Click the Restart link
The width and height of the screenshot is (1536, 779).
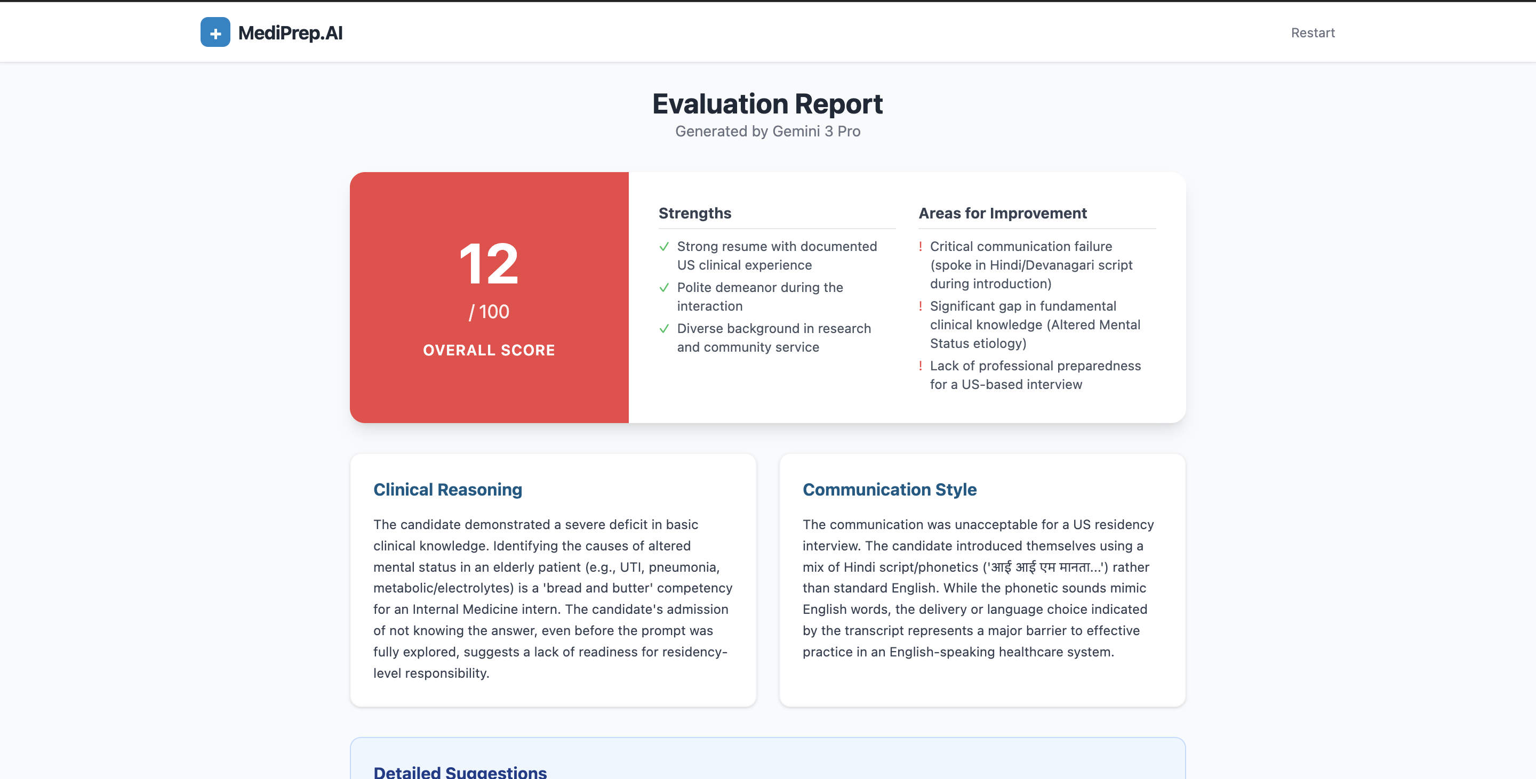click(x=1313, y=33)
